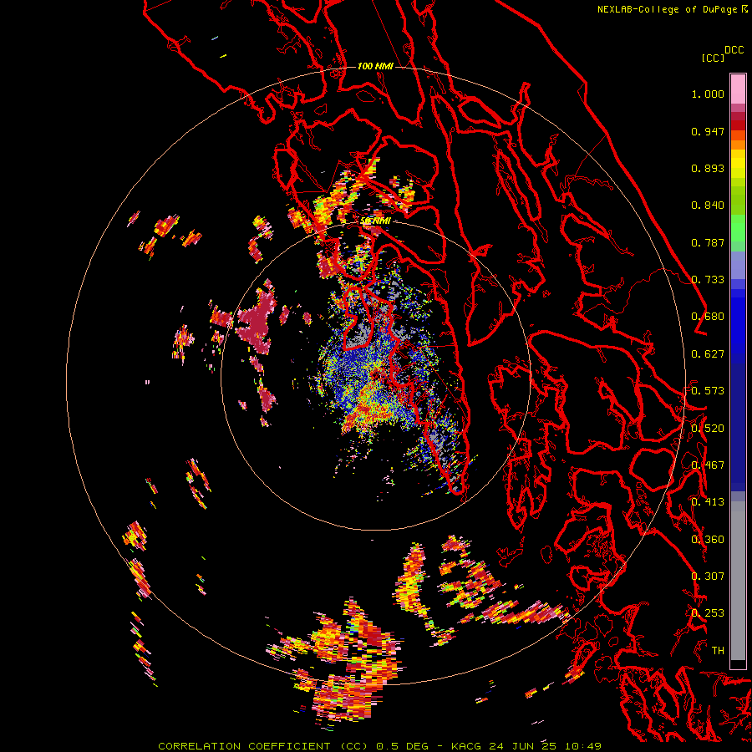Click the 0.360 scale value
This screenshot has width=752, height=752.
pos(708,540)
